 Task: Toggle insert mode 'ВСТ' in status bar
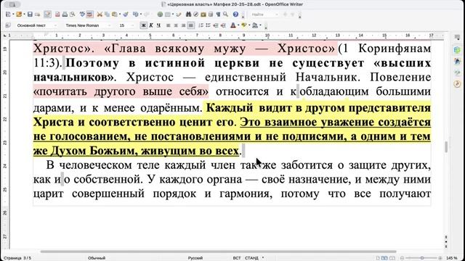tap(237, 258)
